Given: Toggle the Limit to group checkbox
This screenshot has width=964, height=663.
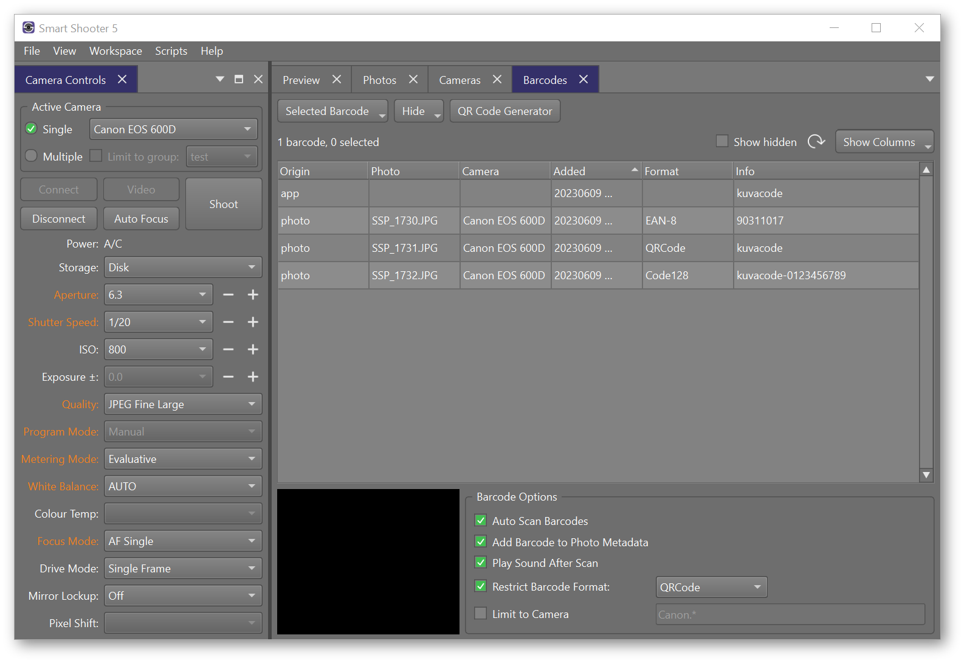Looking at the screenshot, I should 96,156.
